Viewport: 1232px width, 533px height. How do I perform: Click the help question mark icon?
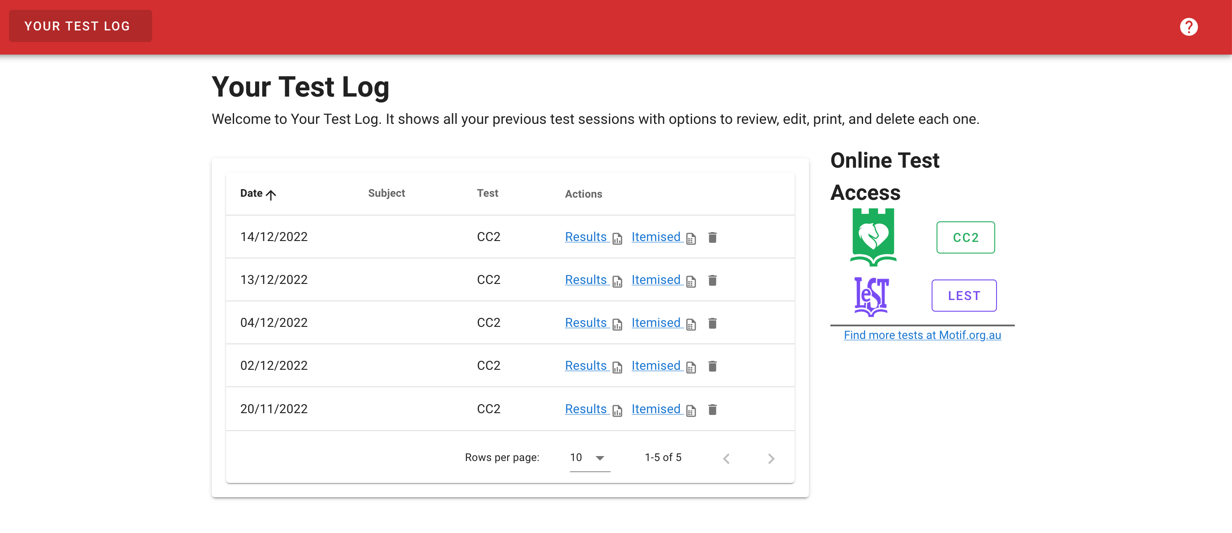pyautogui.click(x=1188, y=27)
